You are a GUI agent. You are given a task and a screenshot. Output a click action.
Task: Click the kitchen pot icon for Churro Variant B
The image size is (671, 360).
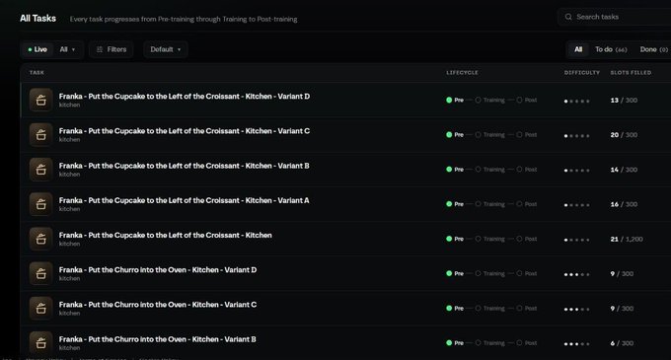point(41,342)
